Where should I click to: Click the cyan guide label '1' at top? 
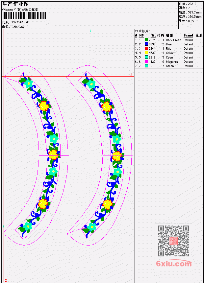click(x=90, y=31)
